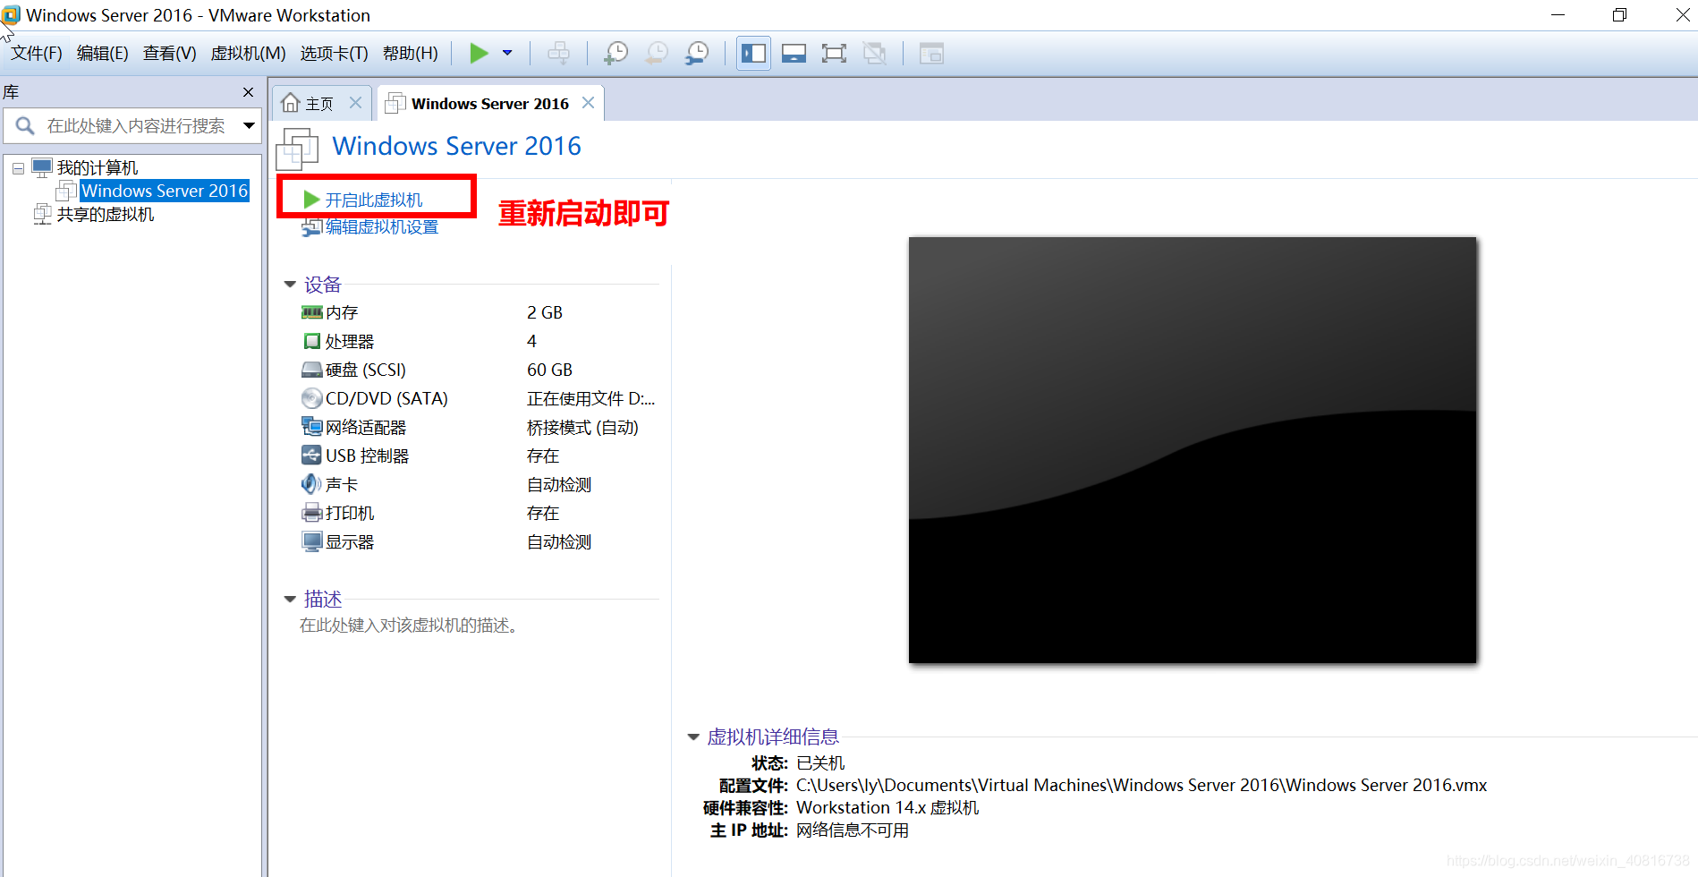1698x877 pixels.
Task: Click the 60 GB disk value
Action: (549, 370)
